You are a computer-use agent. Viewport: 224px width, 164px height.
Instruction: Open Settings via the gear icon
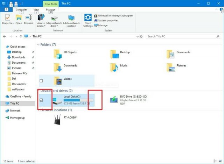pyautogui.click(x=88, y=17)
